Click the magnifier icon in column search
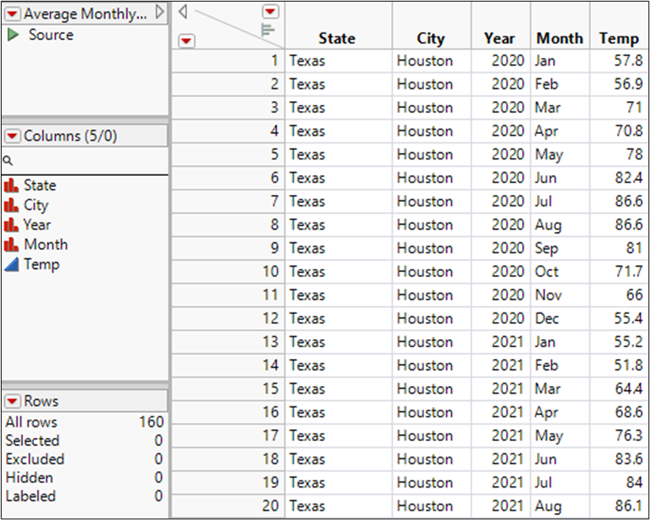Screen dimensions: 650x520 click(x=7, y=160)
